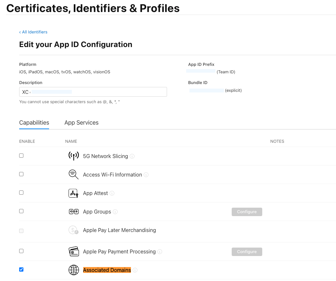Click into the Description text field
The image size is (336, 281).
click(93, 92)
